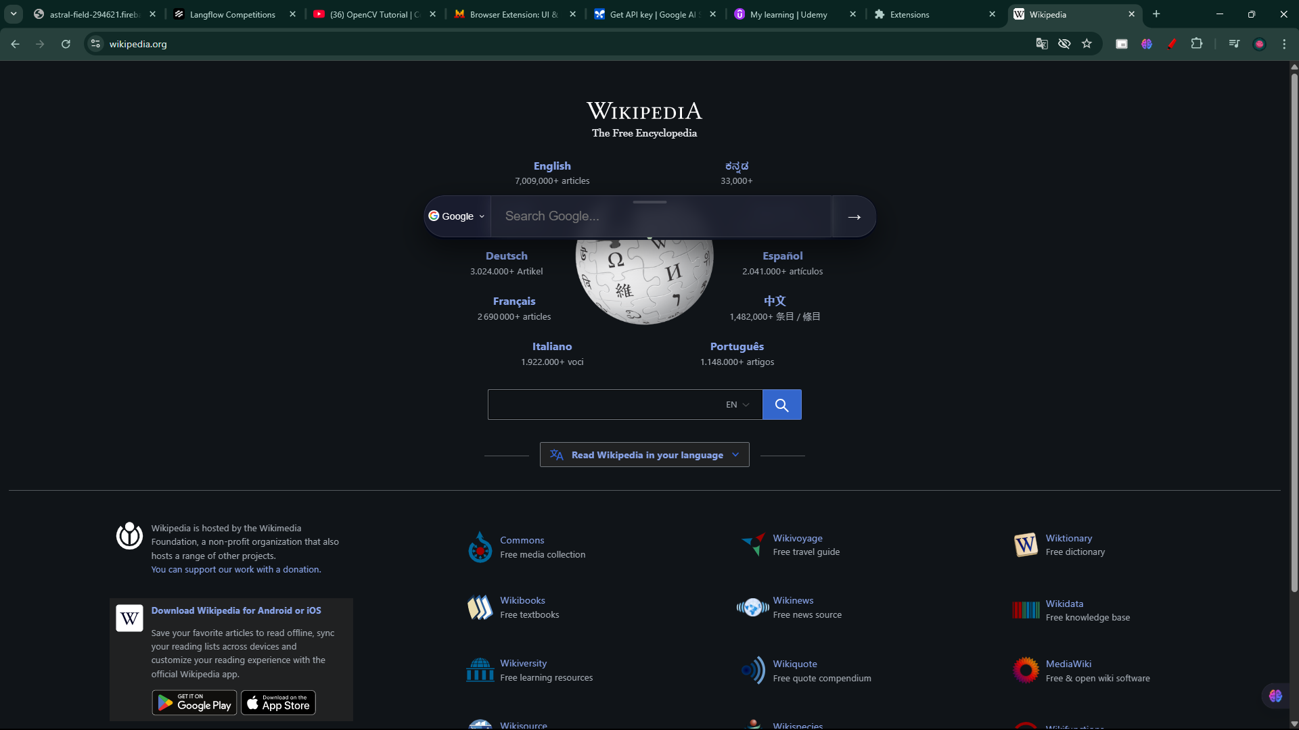This screenshot has width=1299, height=730.
Task: Click the Get it on Google Play badge
Action: coord(194,703)
